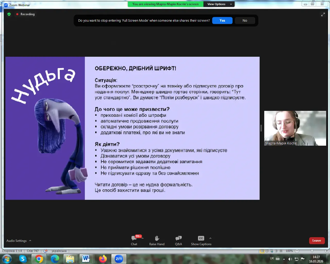330x264 pixels.
Task: Expand the View Options dropdown
Action: click(x=219, y=4)
